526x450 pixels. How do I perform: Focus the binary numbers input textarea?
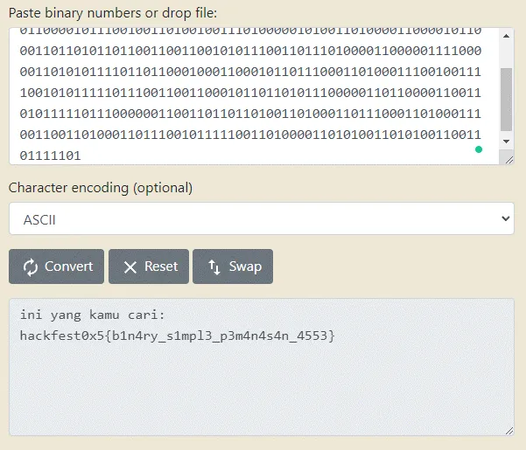pos(245,95)
